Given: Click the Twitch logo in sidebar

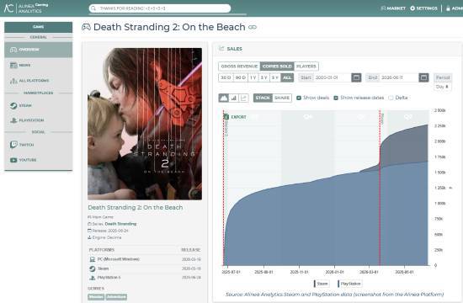Looking at the screenshot, I should pos(13,145).
